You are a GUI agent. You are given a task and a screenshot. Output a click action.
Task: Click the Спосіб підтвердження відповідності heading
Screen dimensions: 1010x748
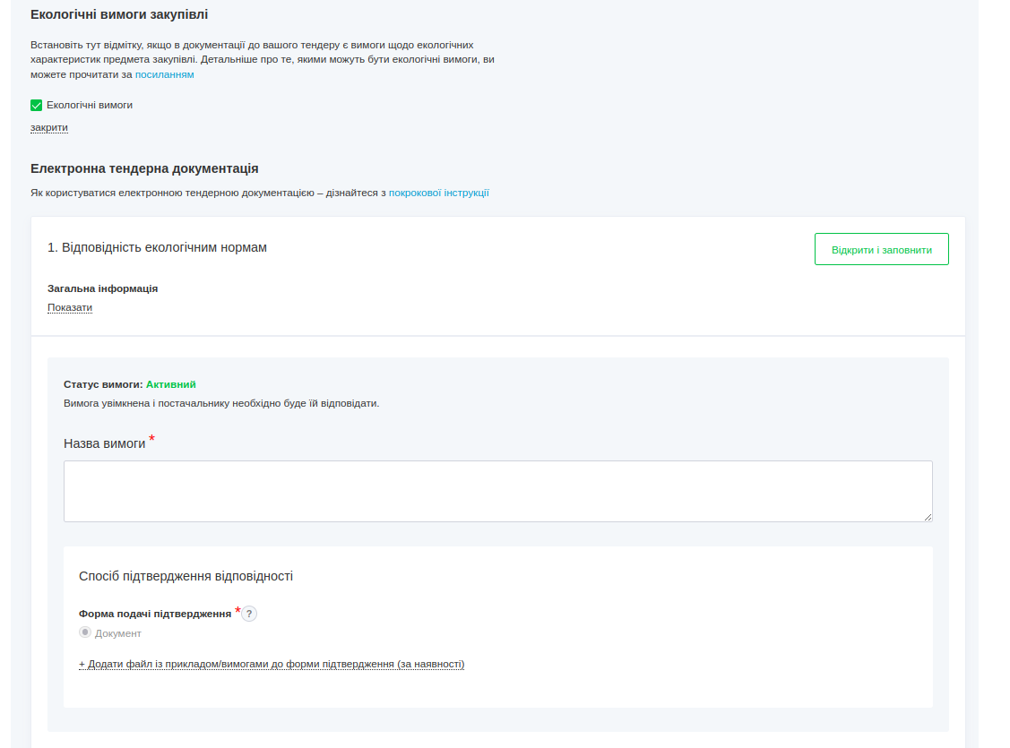[186, 576]
